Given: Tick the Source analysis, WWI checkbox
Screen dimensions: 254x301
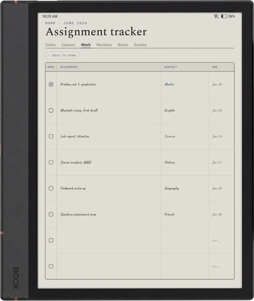Looking at the screenshot, I should [x=51, y=162].
